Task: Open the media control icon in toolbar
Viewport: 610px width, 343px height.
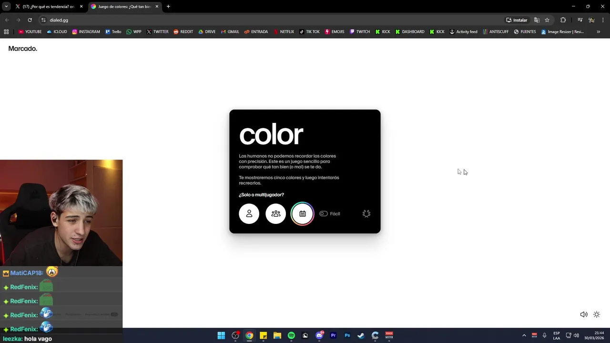Action: point(580,20)
